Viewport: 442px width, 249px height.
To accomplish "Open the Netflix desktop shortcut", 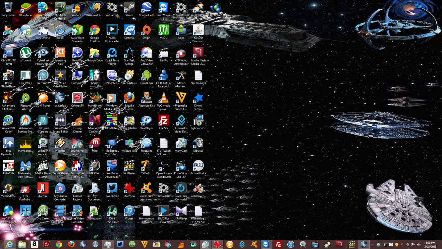I will [x=43, y=189].
